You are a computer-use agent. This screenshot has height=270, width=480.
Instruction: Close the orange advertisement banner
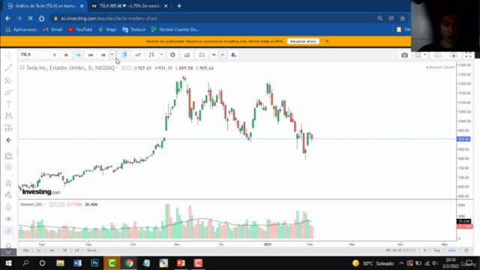[327, 41]
